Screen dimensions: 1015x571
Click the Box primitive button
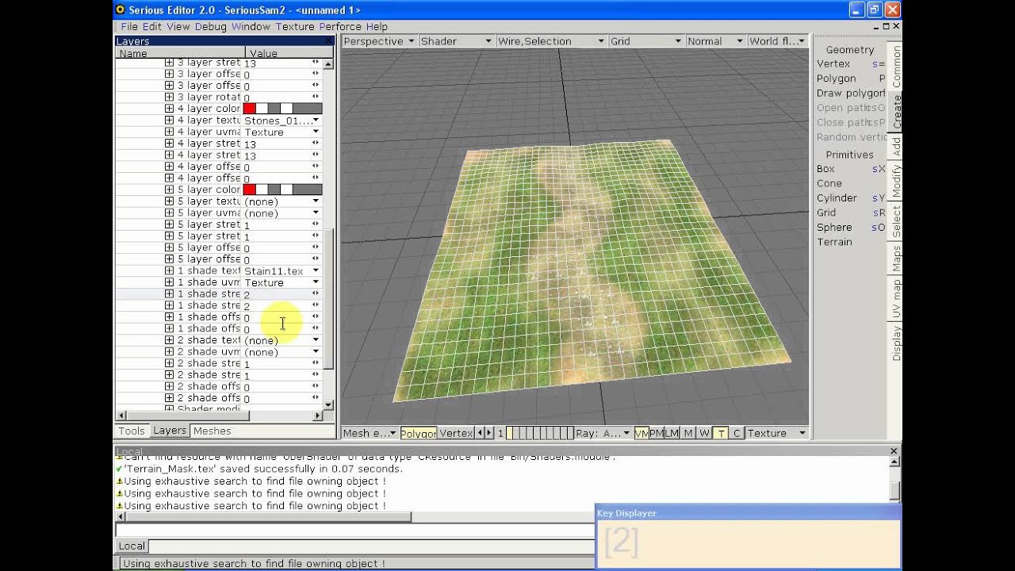tap(825, 169)
